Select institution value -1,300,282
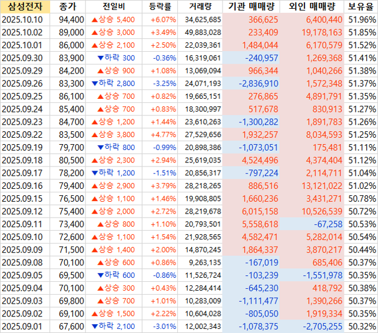This screenshot has width=378, height=333. (x=251, y=122)
